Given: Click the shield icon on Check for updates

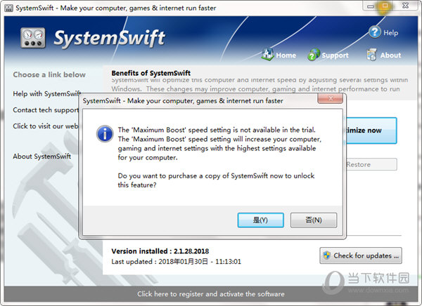Looking at the screenshot, I should coord(327,255).
